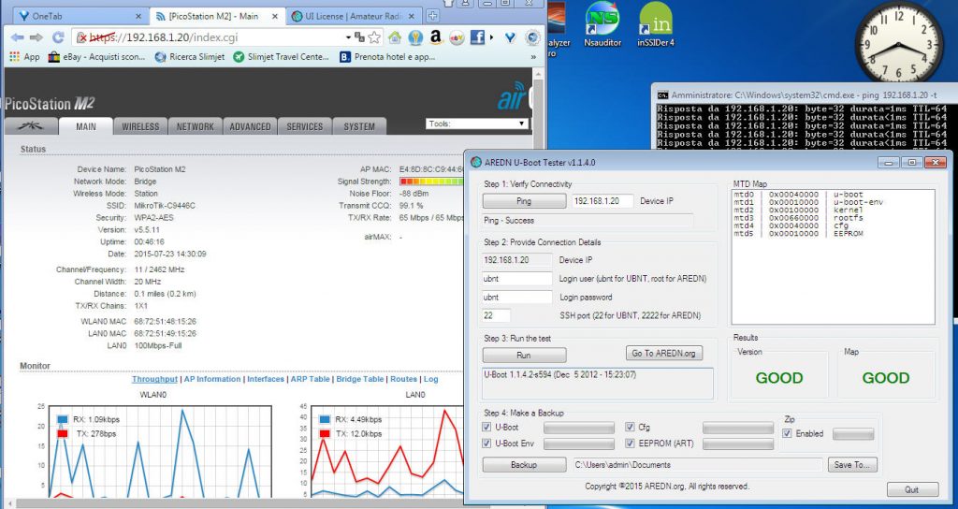The image size is (958, 509).
Task: Open the Slimjet browser menu globe icon
Action: coord(532,37)
